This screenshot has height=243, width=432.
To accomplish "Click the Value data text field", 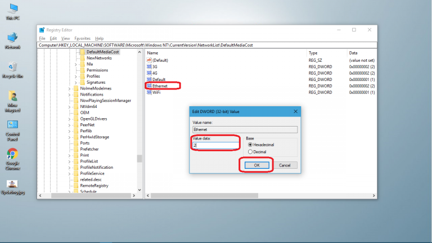I will pos(215,145).
